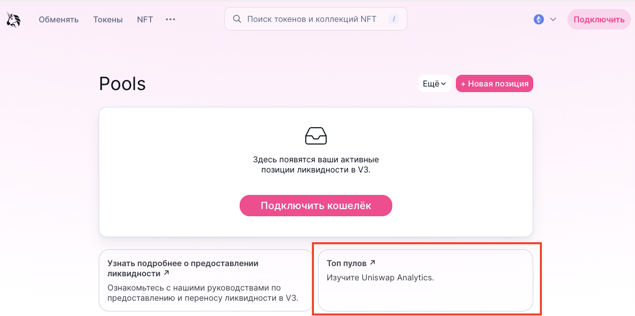Click the inbox tray icon
Screen dimensions: 635x316
pos(315,136)
